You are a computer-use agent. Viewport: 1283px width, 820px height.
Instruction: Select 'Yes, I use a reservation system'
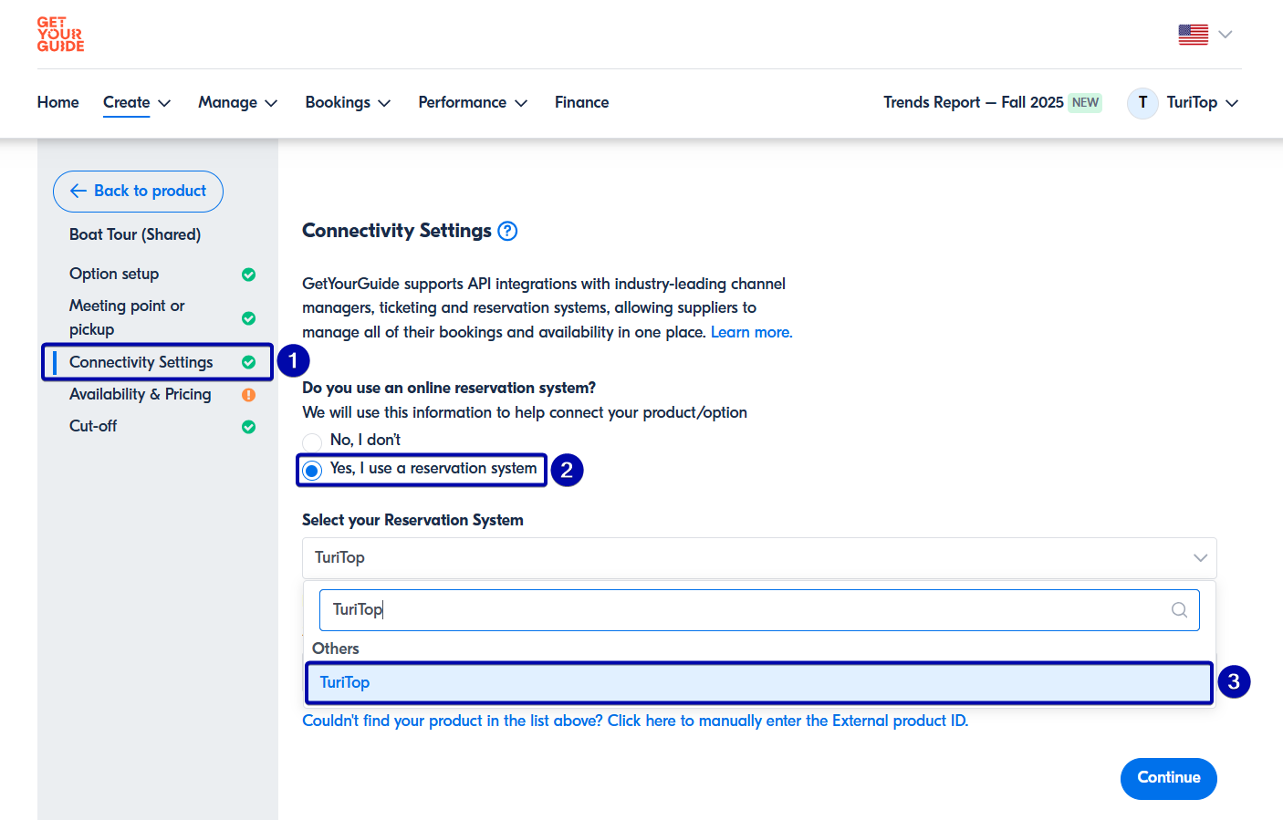pyautogui.click(x=313, y=471)
